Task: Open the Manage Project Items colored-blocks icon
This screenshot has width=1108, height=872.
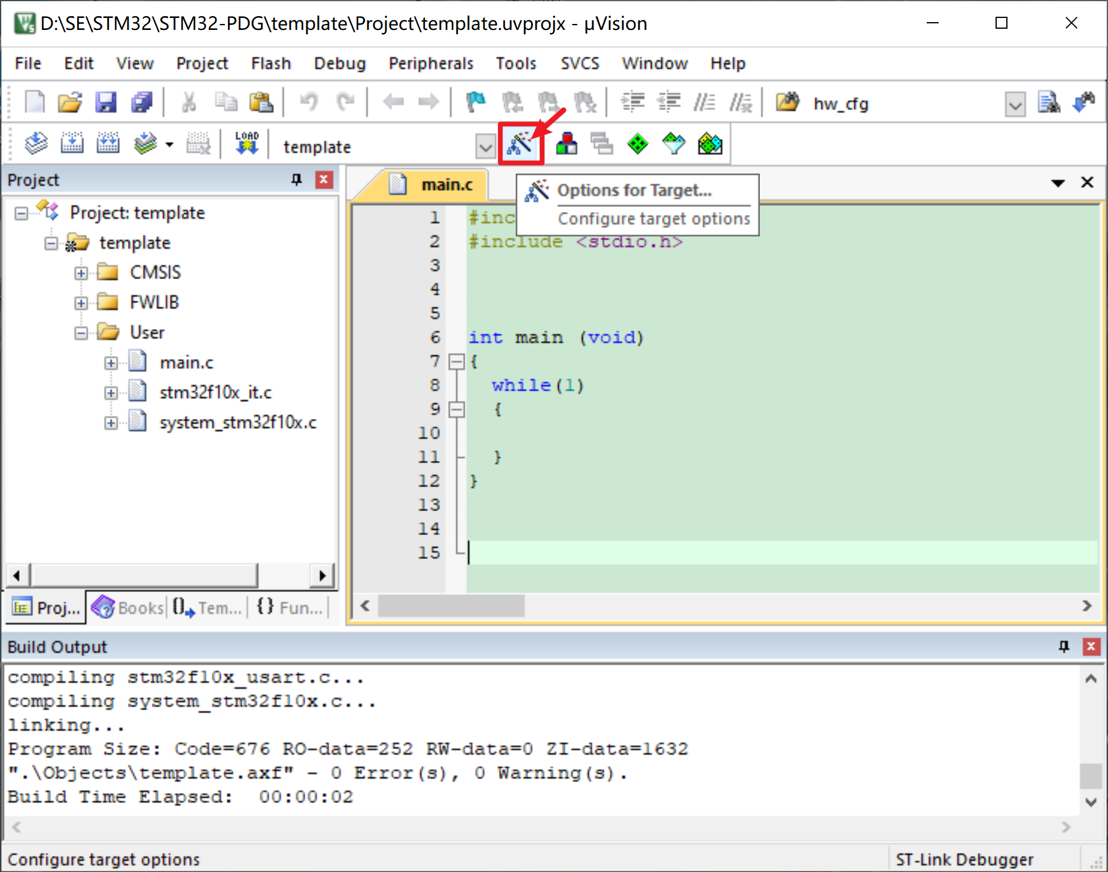Action: click(x=566, y=144)
